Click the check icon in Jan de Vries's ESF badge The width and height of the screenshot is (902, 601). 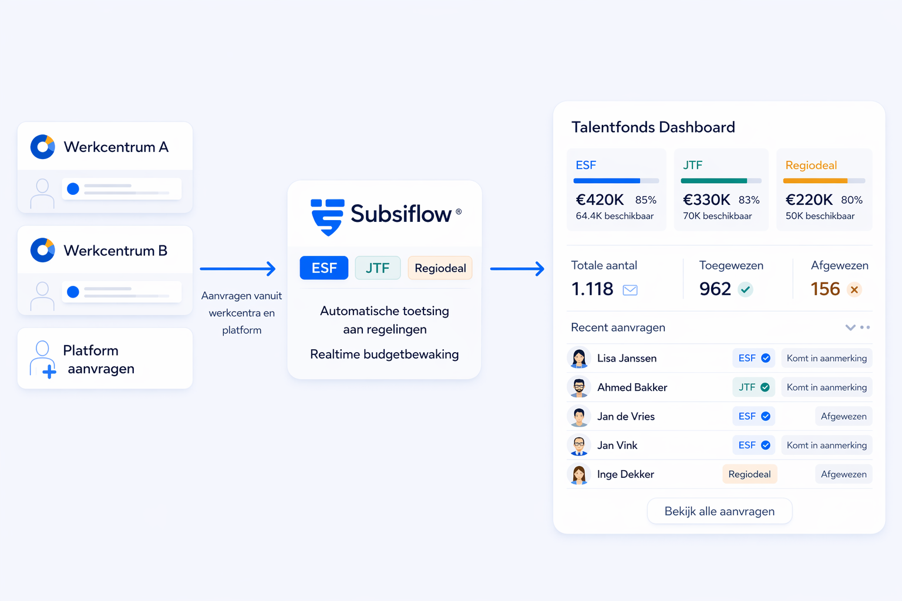[x=766, y=416]
